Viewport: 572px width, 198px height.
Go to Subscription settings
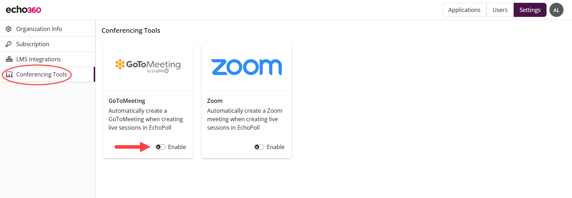[33, 44]
